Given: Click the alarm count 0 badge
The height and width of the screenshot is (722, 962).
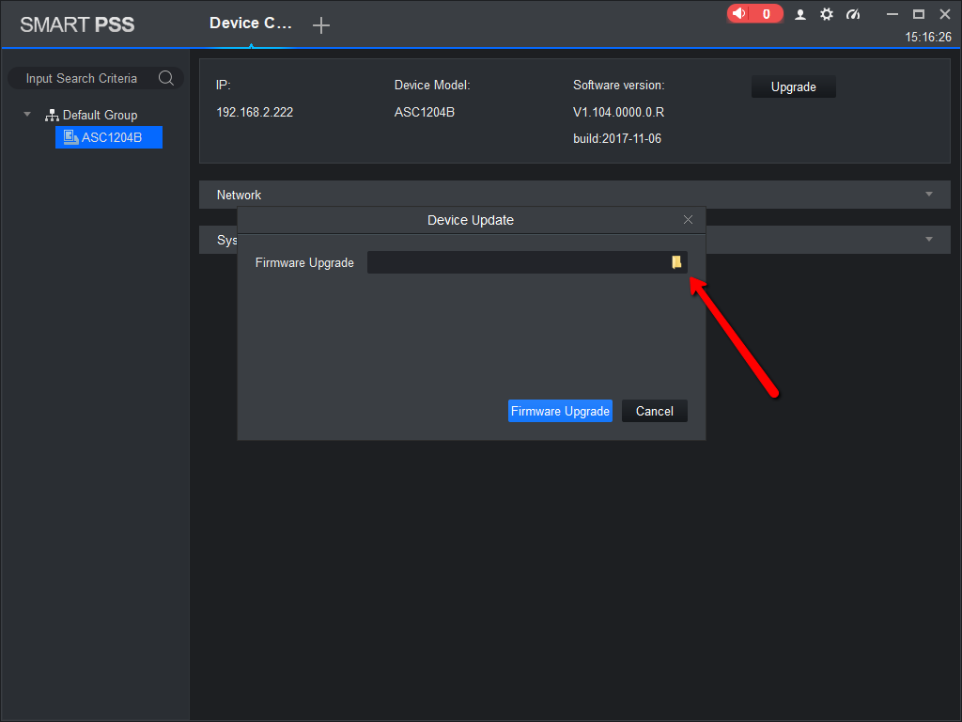Looking at the screenshot, I should (x=766, y=13).
